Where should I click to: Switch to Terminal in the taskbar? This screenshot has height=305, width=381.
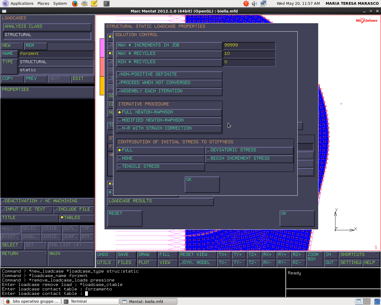point(90,301)
